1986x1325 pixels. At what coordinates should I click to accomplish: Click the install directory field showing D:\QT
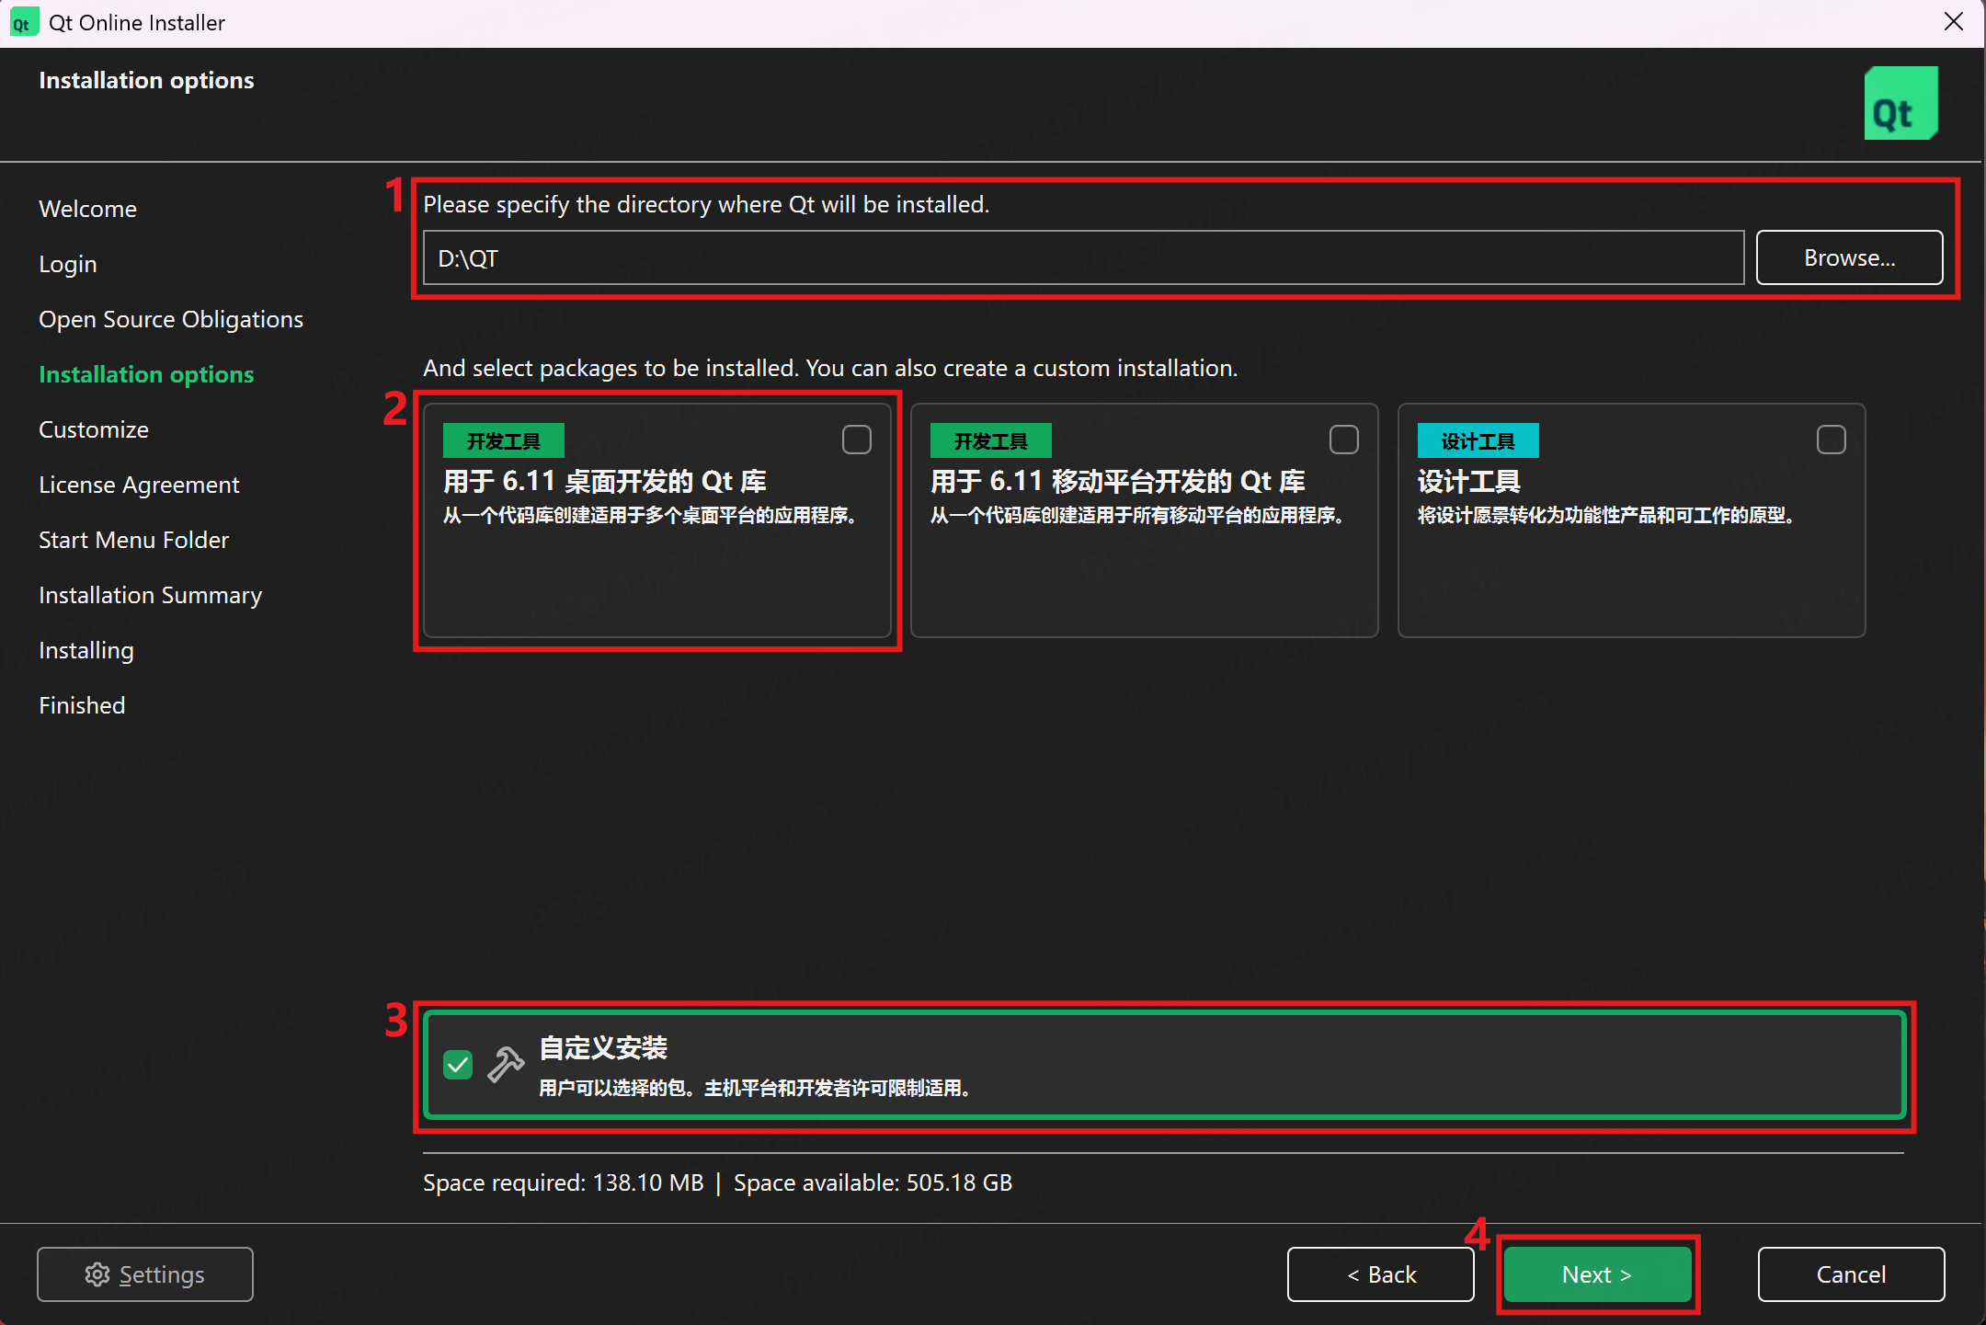point(1083,257)
